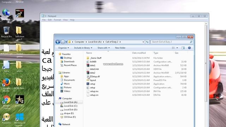Image resolution: width=226 pixels, height=127 pixels.
Task: Open Explorer Help question mark icon
Action: pyautogui.click(x=189, y=48)
